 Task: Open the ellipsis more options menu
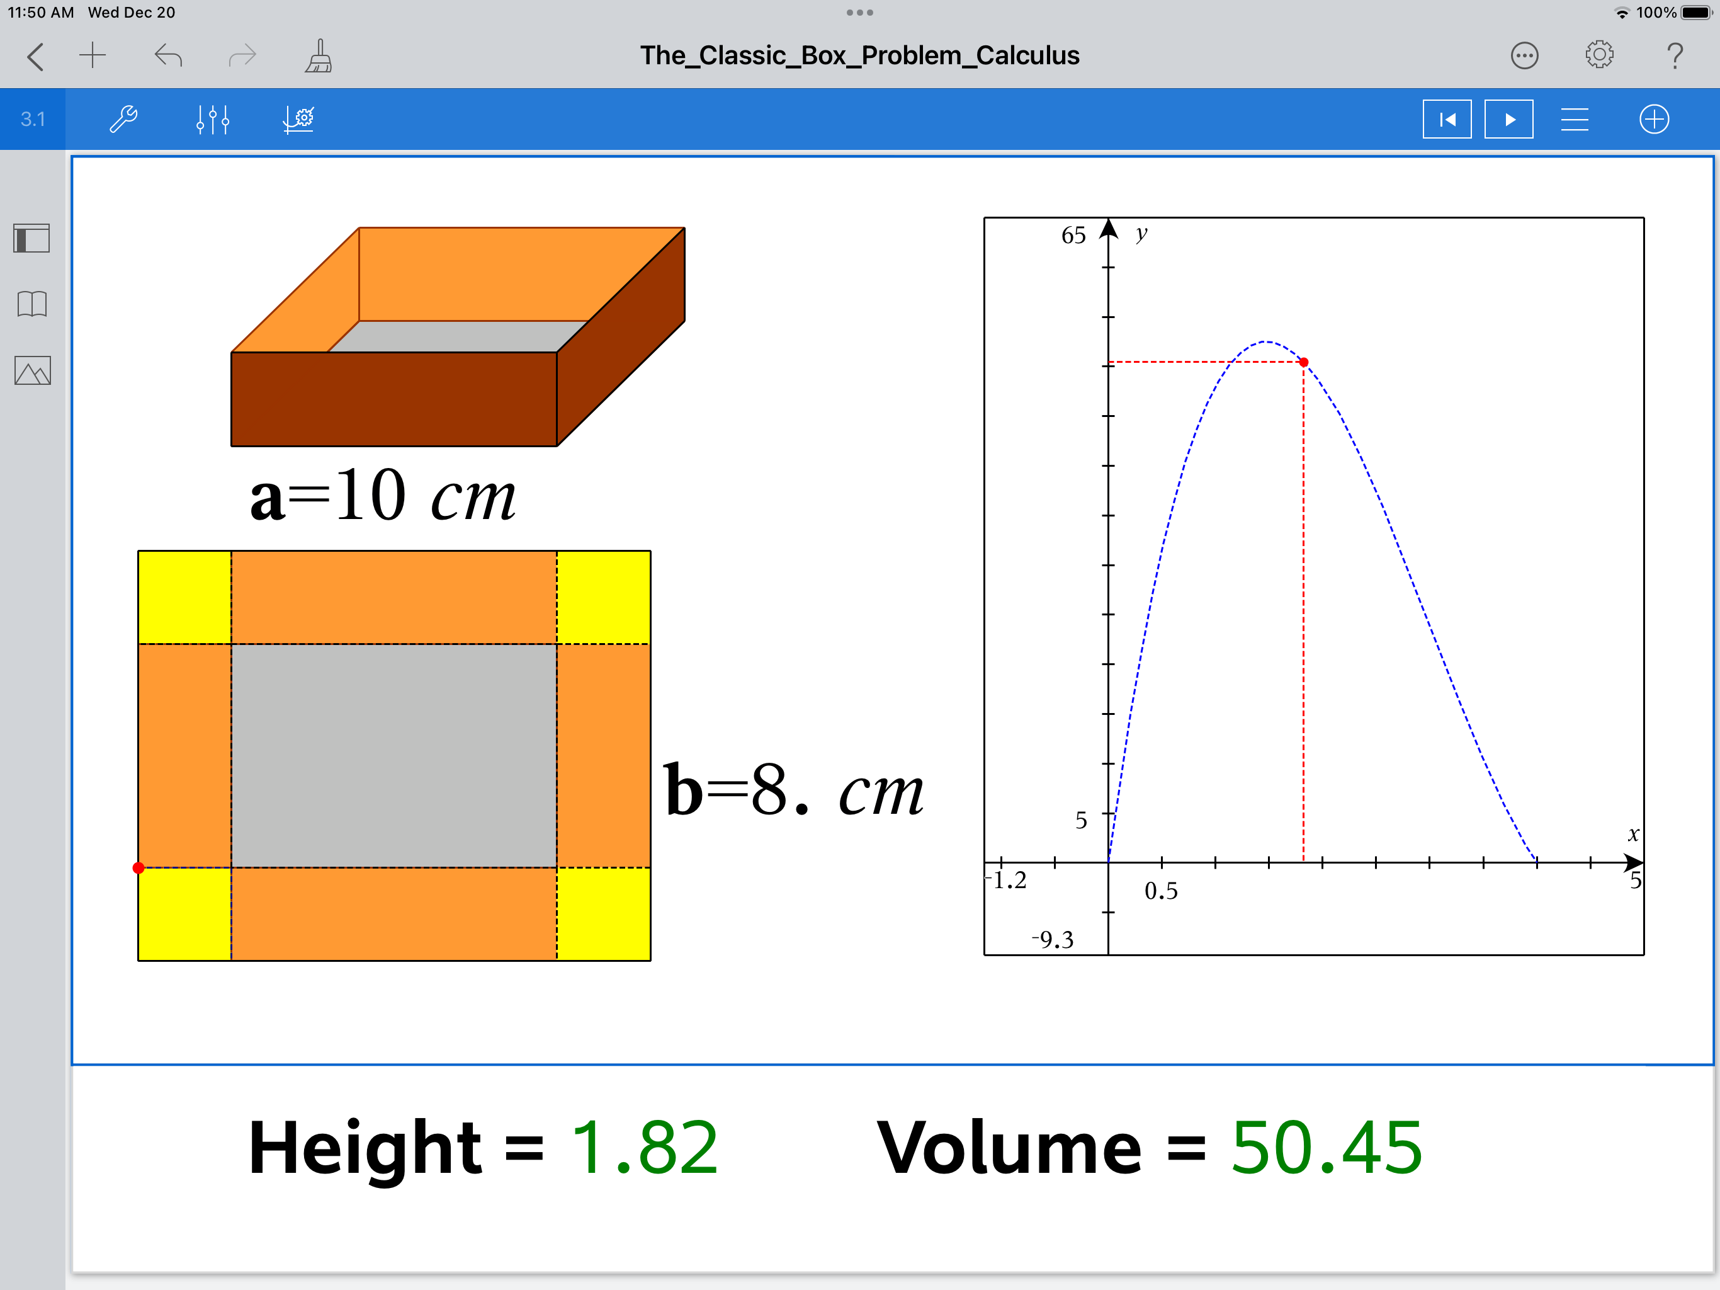point(1524,56)
